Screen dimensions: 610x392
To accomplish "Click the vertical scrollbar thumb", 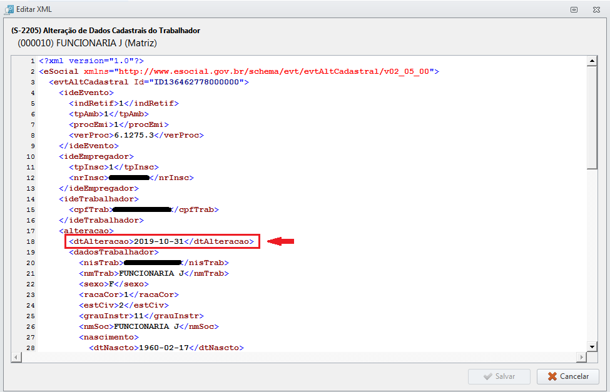I will coord(592,118).
